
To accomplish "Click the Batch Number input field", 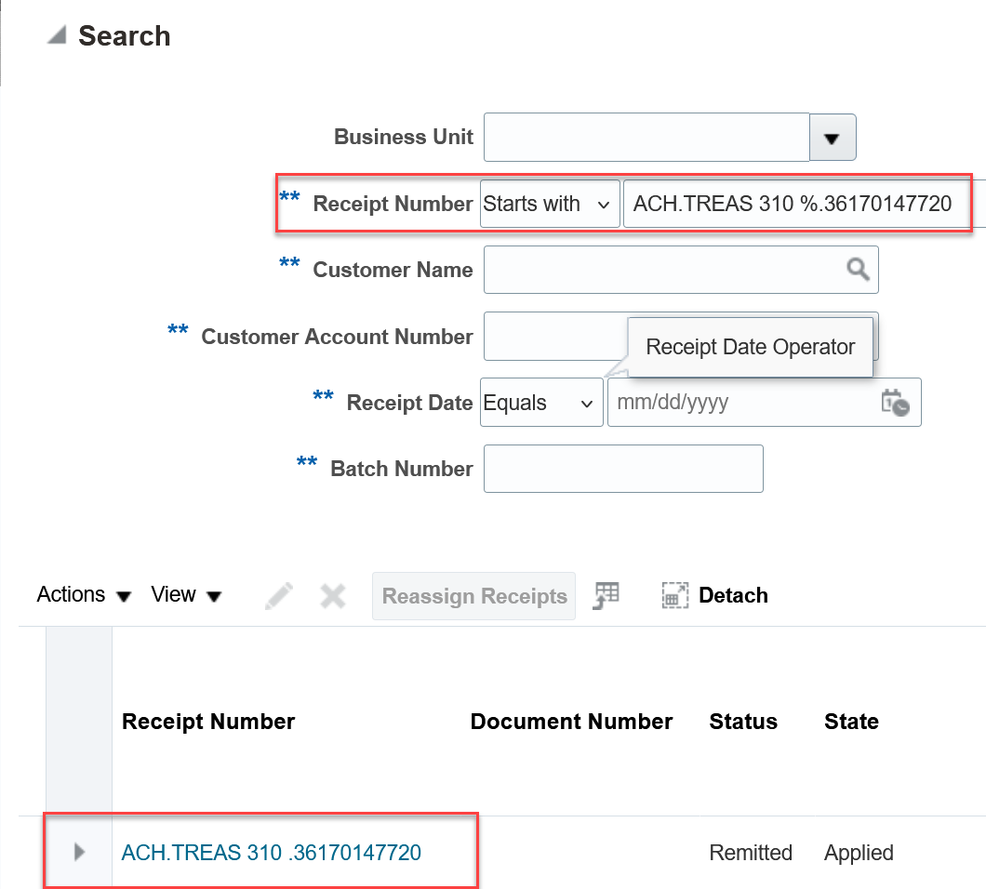I will [623, 469].
